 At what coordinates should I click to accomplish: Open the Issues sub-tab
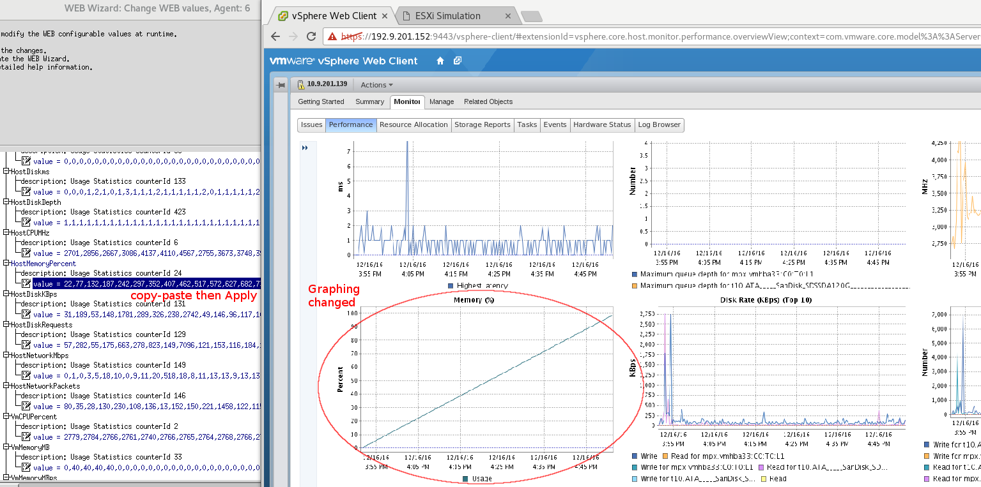click(x=312, y=124)
